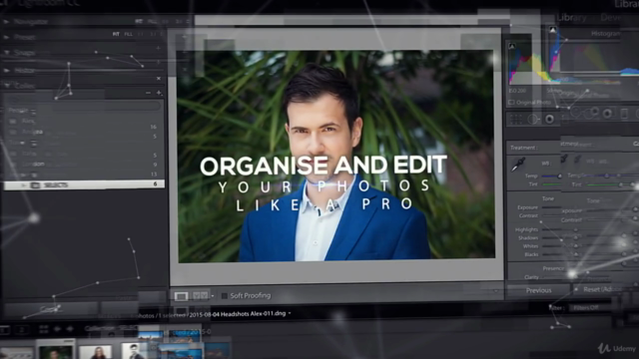Viewport: 639px width, 359px height.
Task: Select black-and-white man filmstrip thumbnail
Action: pyautogui.click(x=134, y=351)
